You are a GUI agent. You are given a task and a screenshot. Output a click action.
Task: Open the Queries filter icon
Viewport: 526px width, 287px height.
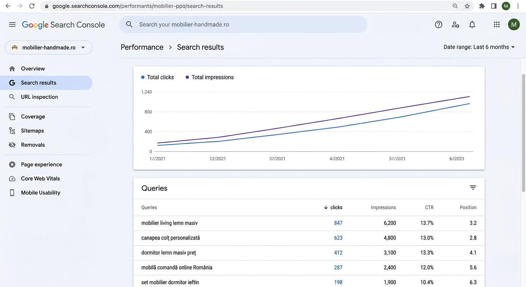tap(473, 188)
